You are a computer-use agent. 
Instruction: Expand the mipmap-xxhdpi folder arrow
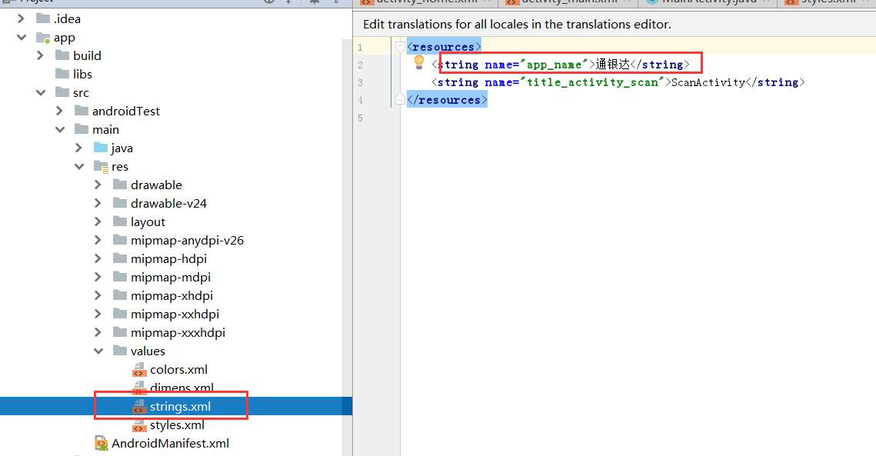(x=98, y=314)
